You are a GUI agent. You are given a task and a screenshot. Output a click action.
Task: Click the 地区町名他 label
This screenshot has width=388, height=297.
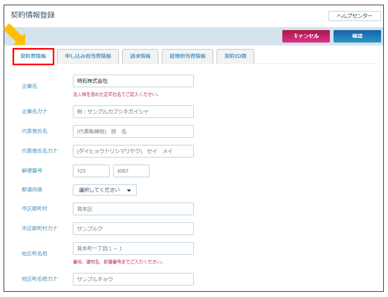(x=34, y=254)
